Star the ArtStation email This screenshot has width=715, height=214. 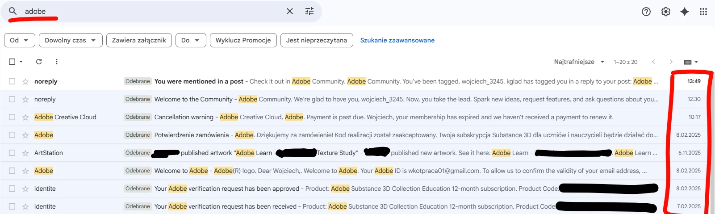pos(25,153)
